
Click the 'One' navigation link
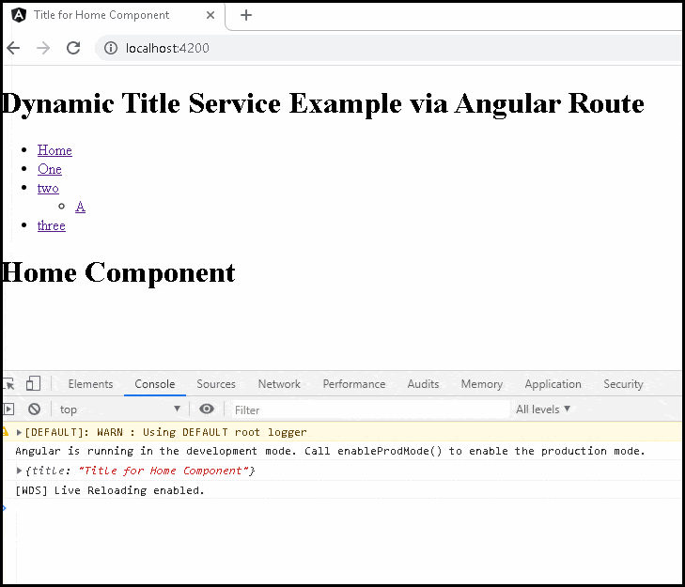click(x=50, y=169)
